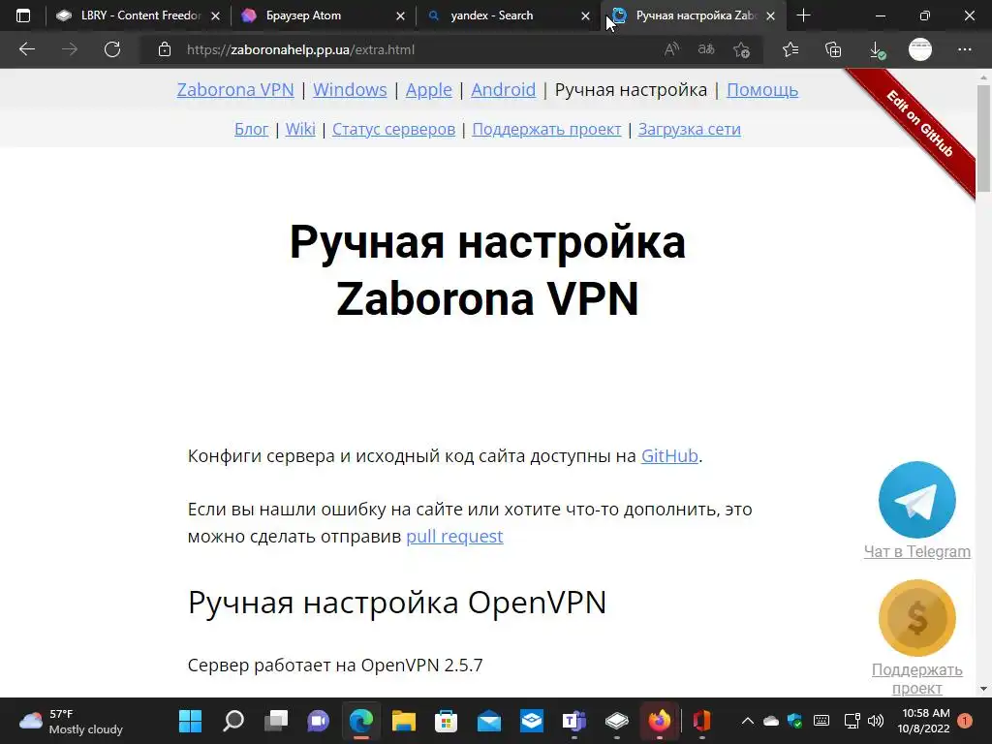The height and width of the screenshot is (744, 992).
Task: Open the Чат в Telegram link
Action: click(917, 551)
